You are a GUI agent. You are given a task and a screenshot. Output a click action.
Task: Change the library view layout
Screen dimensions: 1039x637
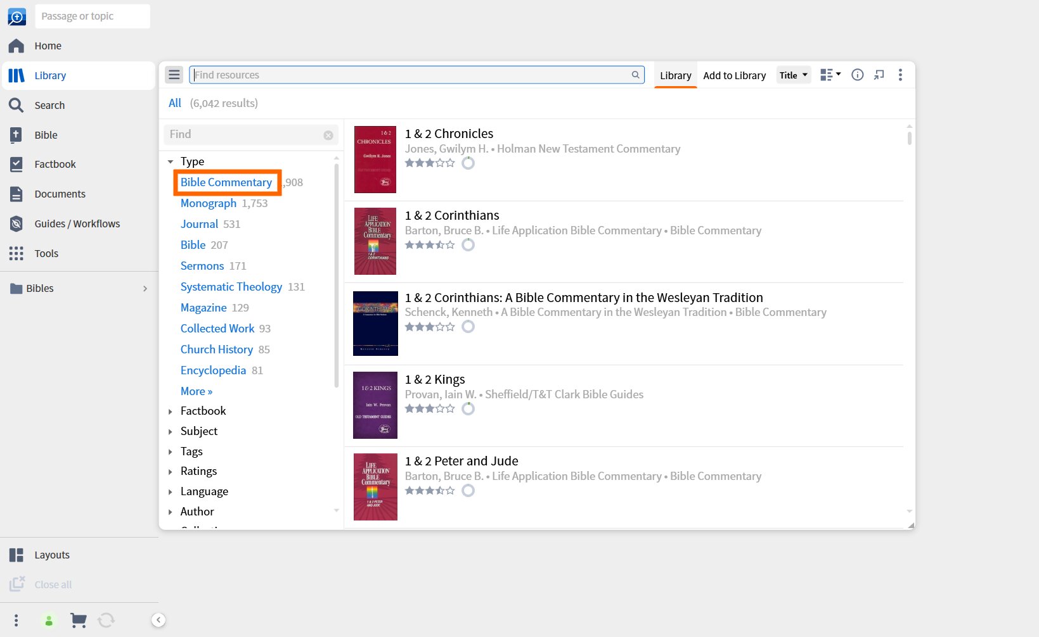pyautogui.click(x=830, y=75)
